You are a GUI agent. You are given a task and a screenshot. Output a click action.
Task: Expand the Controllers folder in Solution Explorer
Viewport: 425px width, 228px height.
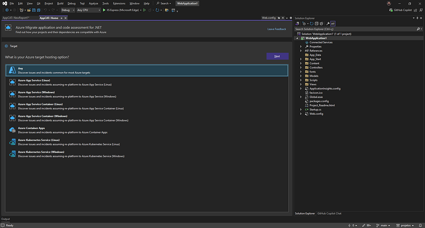coord(301,67)
